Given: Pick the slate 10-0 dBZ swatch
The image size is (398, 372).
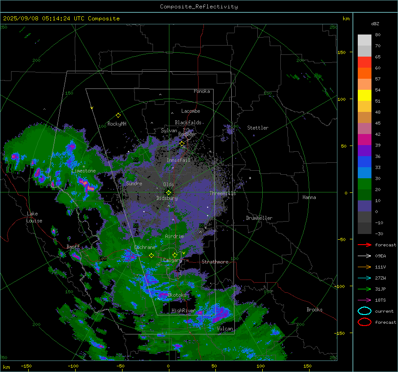Looking at the screenshot, I should pos(364,206).
